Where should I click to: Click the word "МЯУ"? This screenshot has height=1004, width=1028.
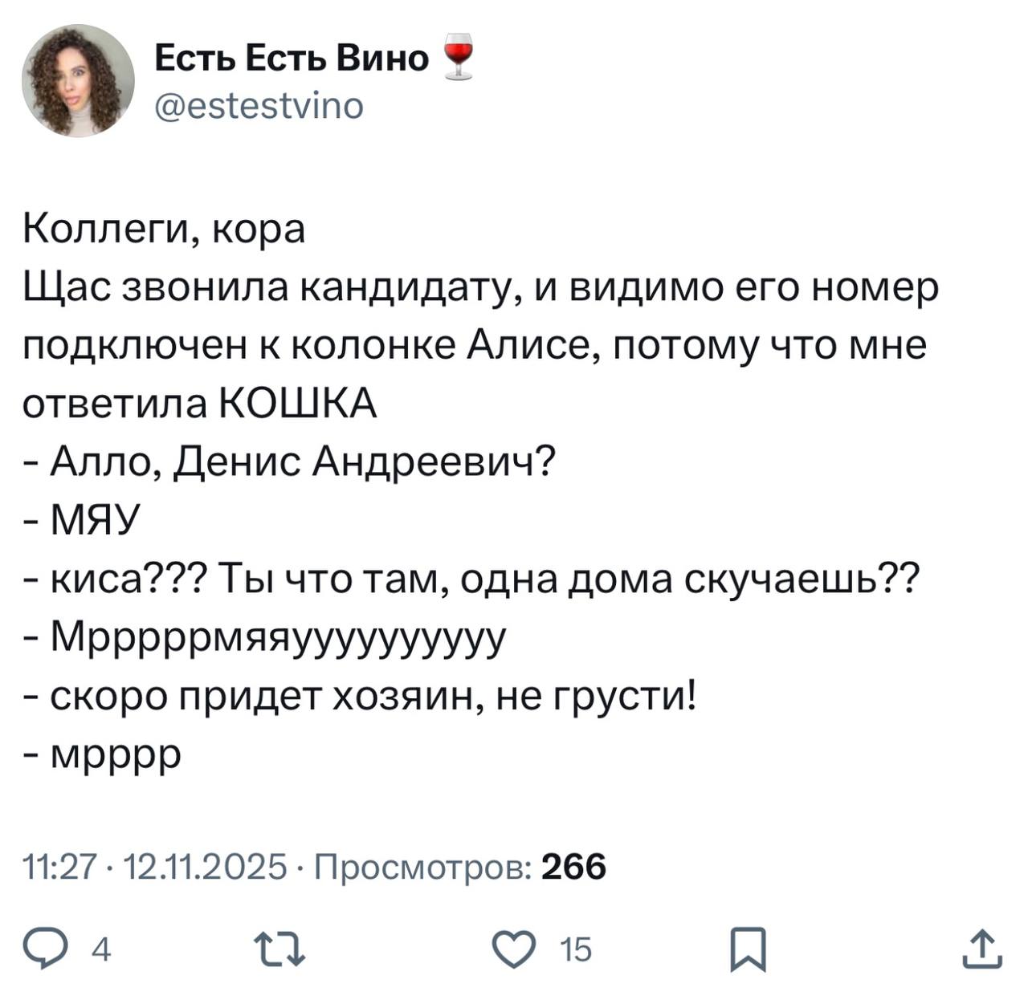point(96,521)
